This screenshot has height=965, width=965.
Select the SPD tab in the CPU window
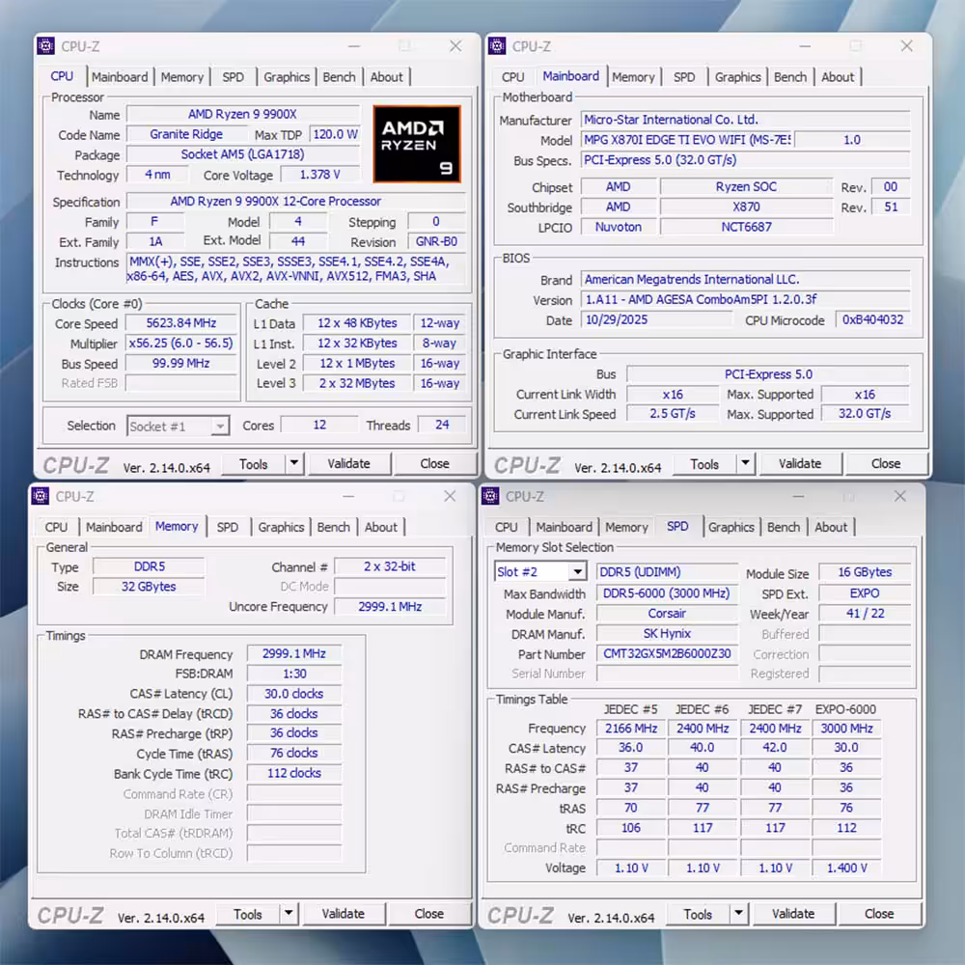point(233,76)
